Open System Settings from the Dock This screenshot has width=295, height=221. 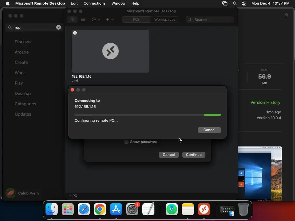pyautogui.click(x=132, y=209)
